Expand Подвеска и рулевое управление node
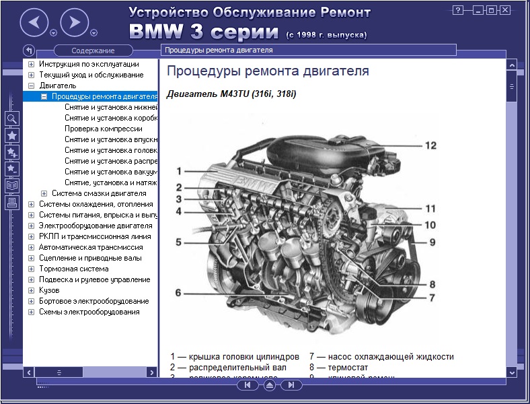 click(31, 280)
